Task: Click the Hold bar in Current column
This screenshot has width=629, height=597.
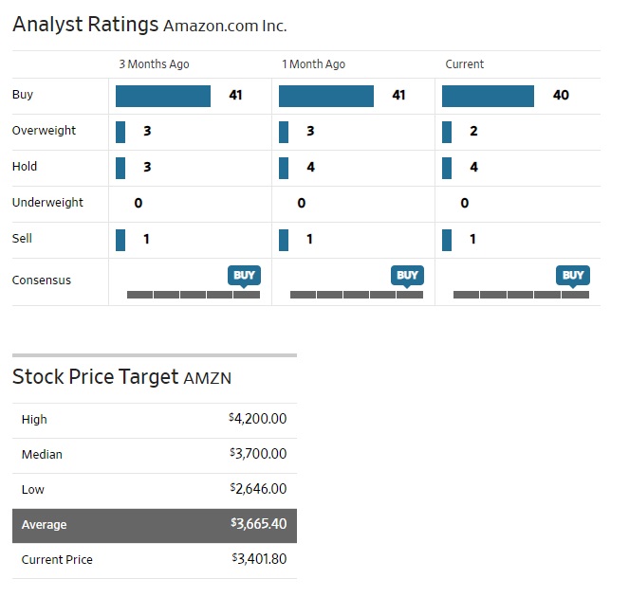Action: pyautogui.click(x=447, y=168)
